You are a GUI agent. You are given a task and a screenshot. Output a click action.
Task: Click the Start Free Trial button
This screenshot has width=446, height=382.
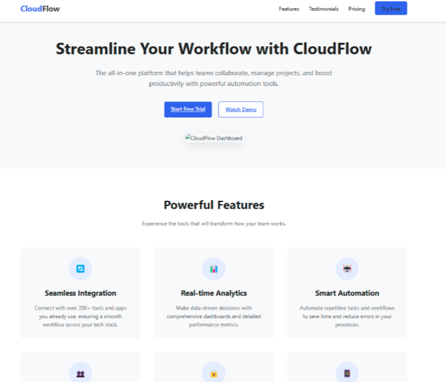pyautogui.click(x=188, y=109)
